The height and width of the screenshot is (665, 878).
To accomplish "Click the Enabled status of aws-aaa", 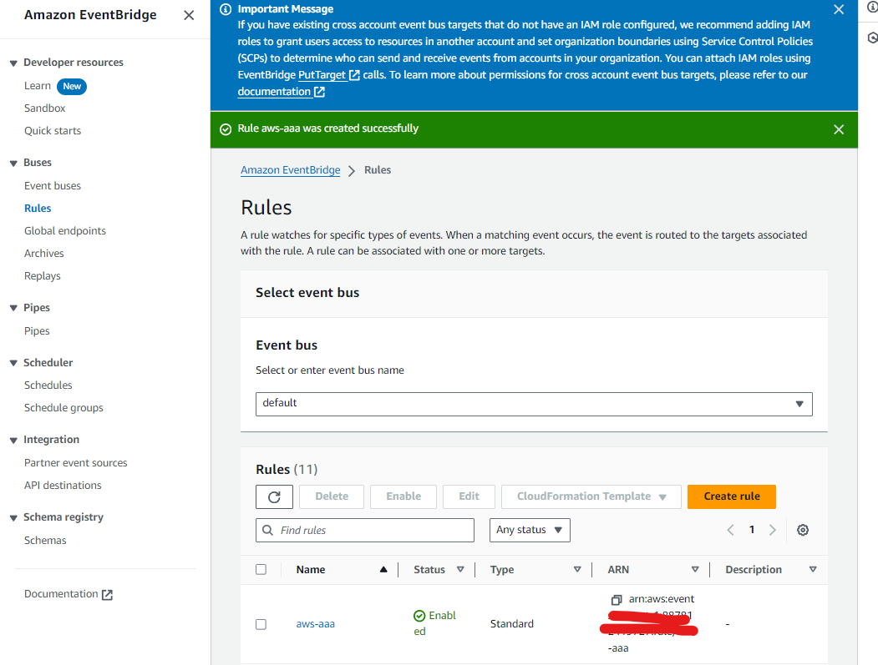I will click(x=435, y=623).
